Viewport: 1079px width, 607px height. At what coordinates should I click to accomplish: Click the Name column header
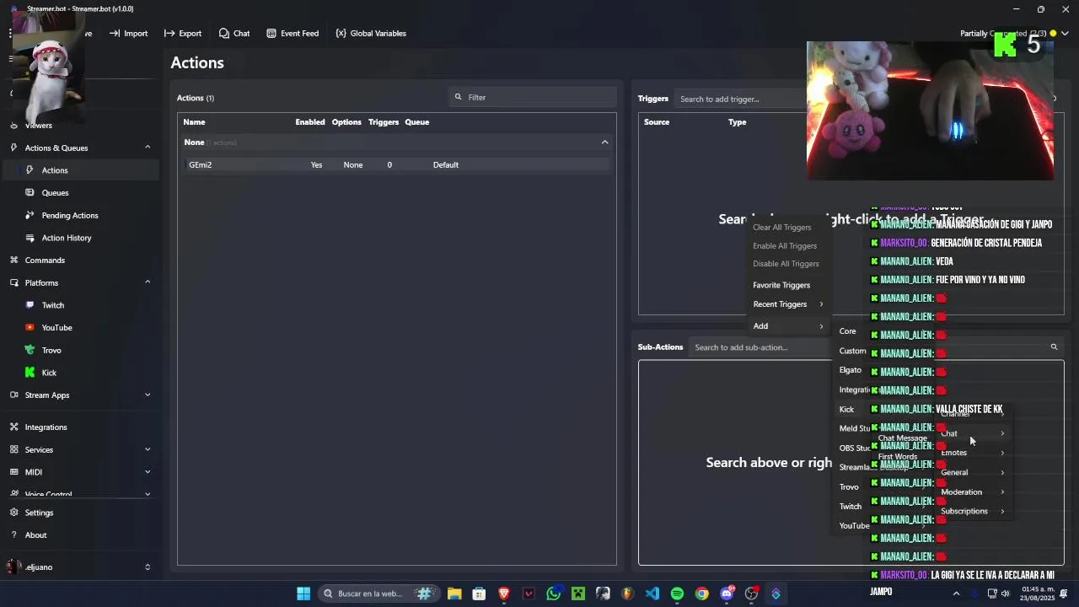tap(194, 122)
